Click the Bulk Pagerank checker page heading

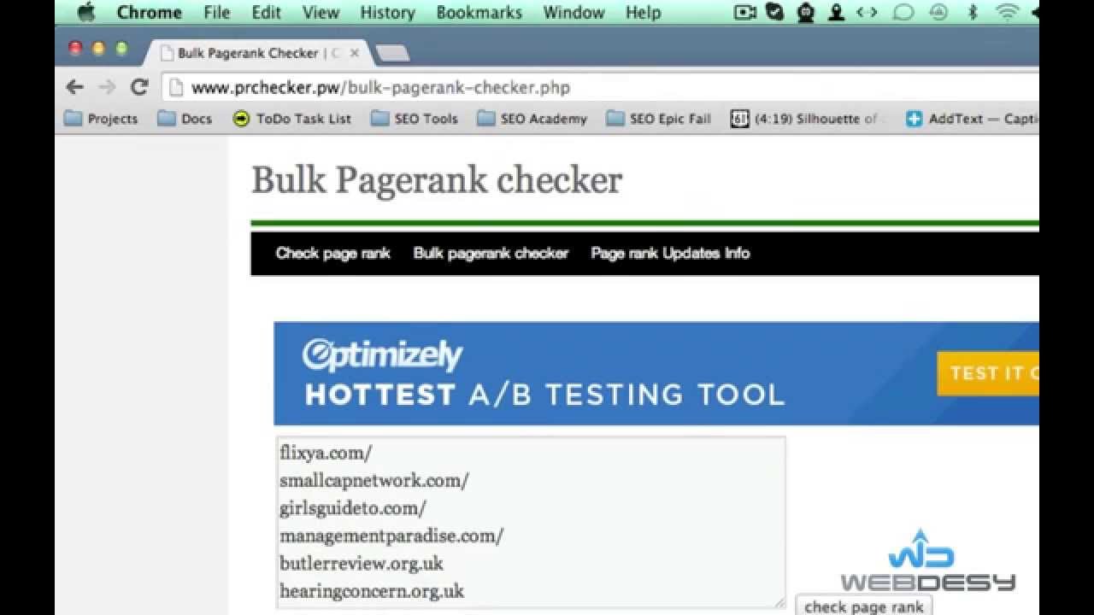pyautogui.click(x=437, y=180)
